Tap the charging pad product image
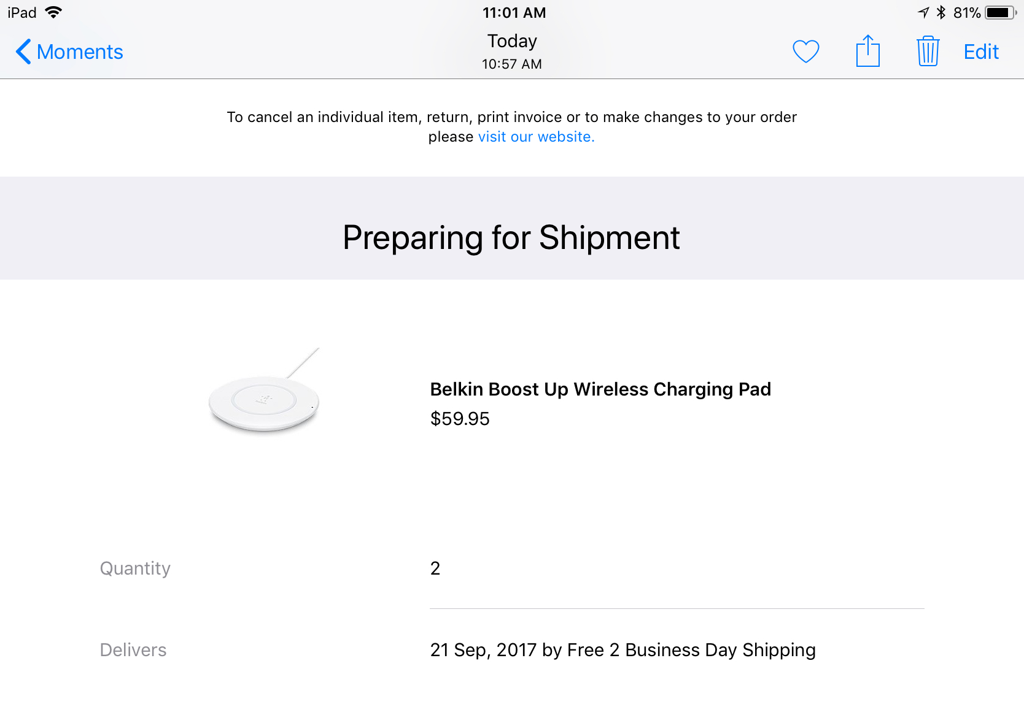The height and width of the screenshot is (704, 1024). point(265,392)
